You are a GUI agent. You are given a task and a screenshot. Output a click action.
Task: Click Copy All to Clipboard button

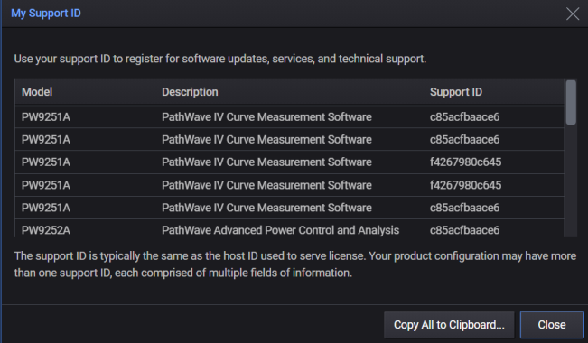tap(449, 325)
